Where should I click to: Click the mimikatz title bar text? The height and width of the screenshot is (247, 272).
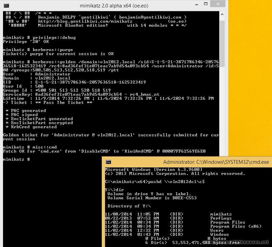[x=114, y=6]
